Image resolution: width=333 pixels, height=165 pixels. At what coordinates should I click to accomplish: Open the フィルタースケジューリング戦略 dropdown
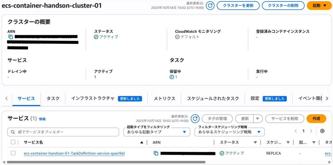click(230, 132)
